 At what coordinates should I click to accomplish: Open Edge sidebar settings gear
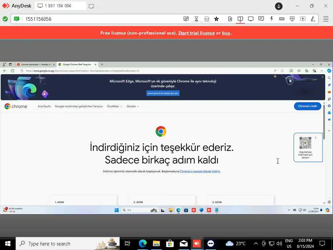tap(329, 202)
